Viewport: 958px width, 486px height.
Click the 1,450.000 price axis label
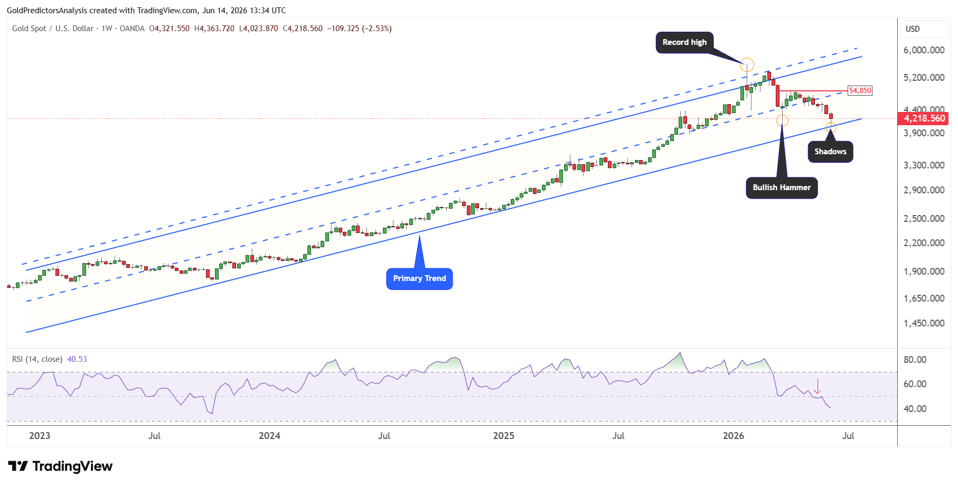924,323
